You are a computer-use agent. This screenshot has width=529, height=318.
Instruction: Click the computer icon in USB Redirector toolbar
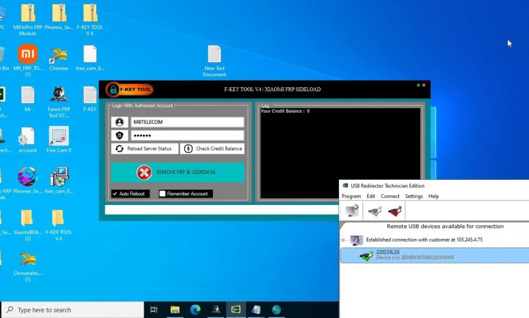click(x=352, y=211)
